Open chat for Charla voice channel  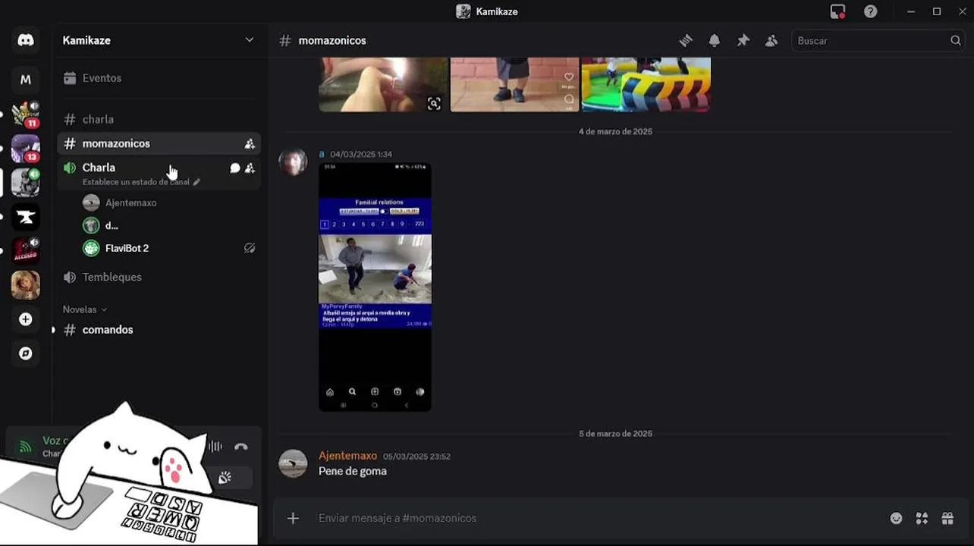(x=235, y=168)
